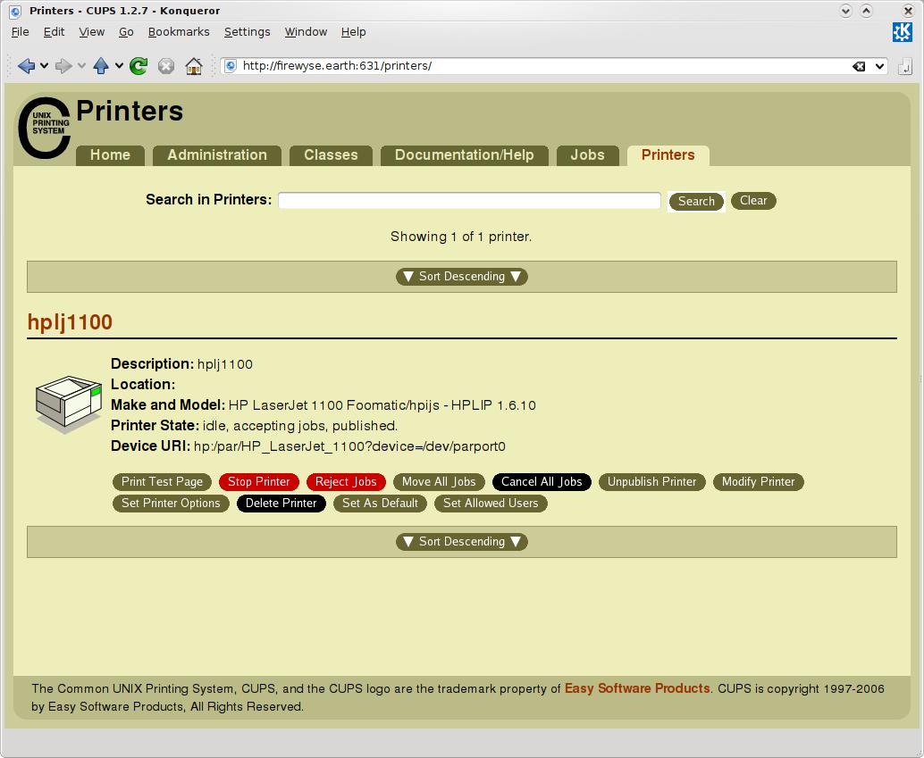Open the Easy Software Products link
The image size is (924, 758).
(x=637, y=688)
